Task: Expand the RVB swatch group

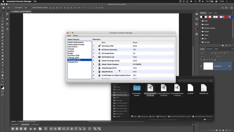Action: coord(201,21)
